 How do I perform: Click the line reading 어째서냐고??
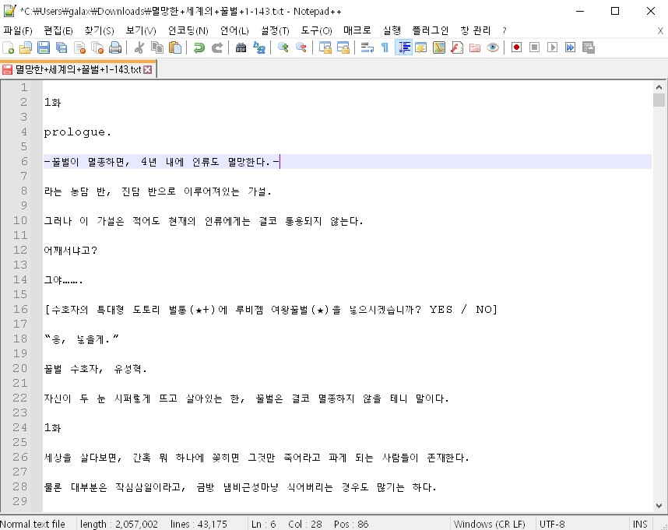pyautogui.click(x=71, y=251)
